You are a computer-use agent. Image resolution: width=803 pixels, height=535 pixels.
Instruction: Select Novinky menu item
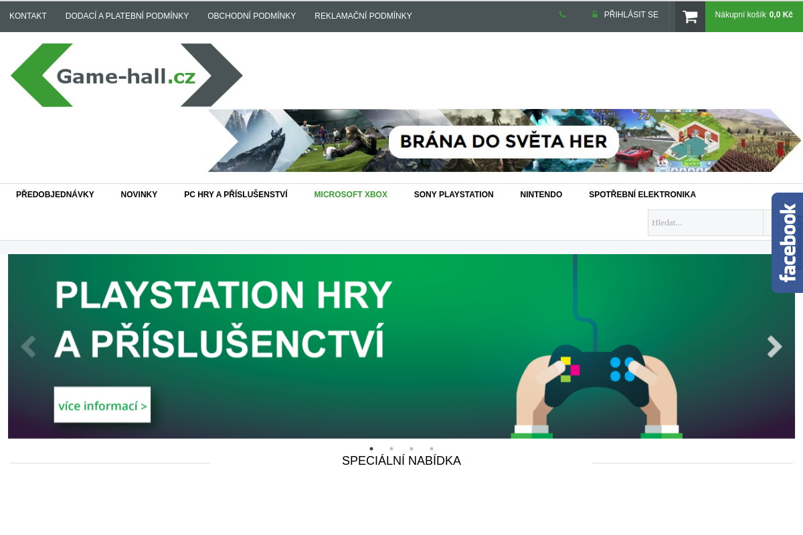139,195
